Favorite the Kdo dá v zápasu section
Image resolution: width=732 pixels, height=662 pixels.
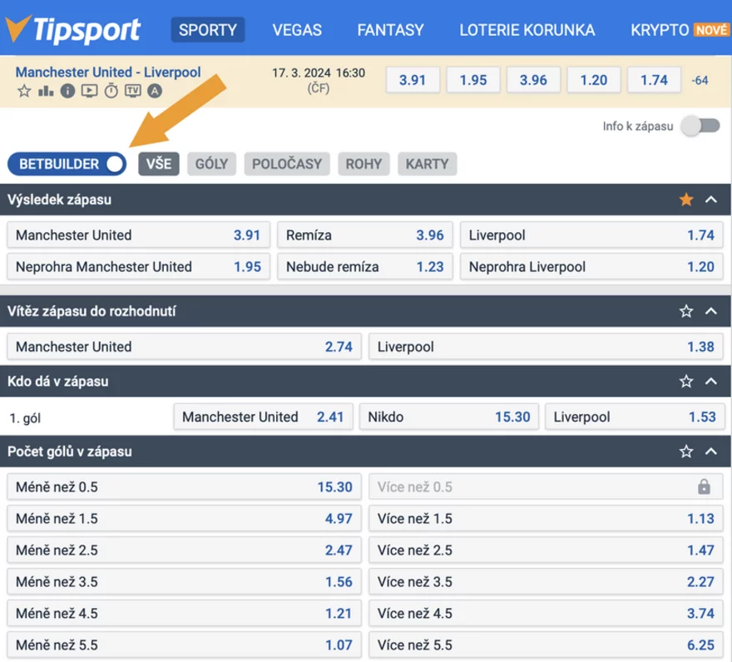click(x=685, y=381)
